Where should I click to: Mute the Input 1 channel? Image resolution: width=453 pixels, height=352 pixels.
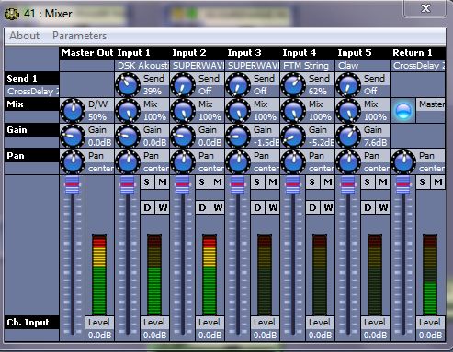point(163,182)
